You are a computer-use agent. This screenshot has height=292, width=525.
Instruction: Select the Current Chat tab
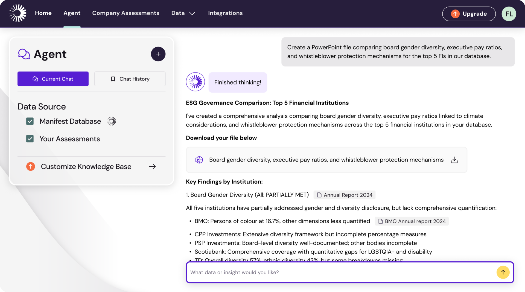(x=53, y=79)
